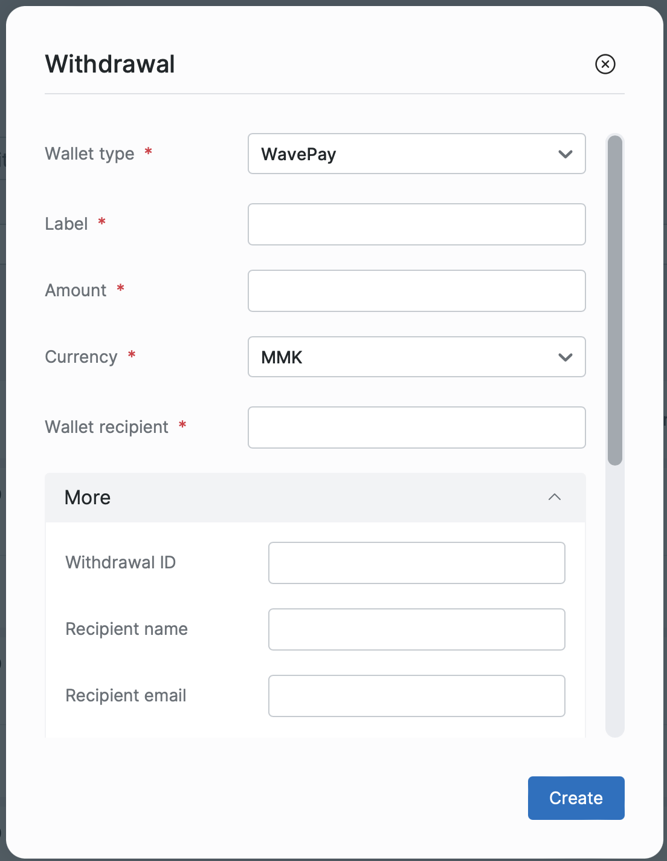Click the Create button
Image resolution: width=667 pixels, height=861 pixels.
click(576, 798)
